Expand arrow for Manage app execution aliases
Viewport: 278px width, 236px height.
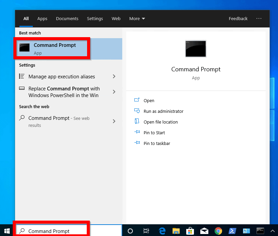coord(114,76)
